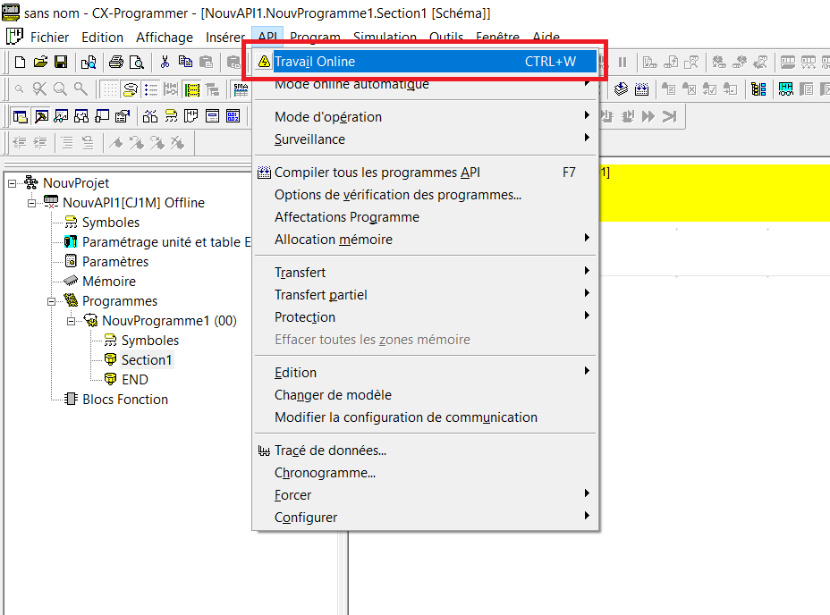Click the Open folder toolbar icon

click(x=40, y=62)
